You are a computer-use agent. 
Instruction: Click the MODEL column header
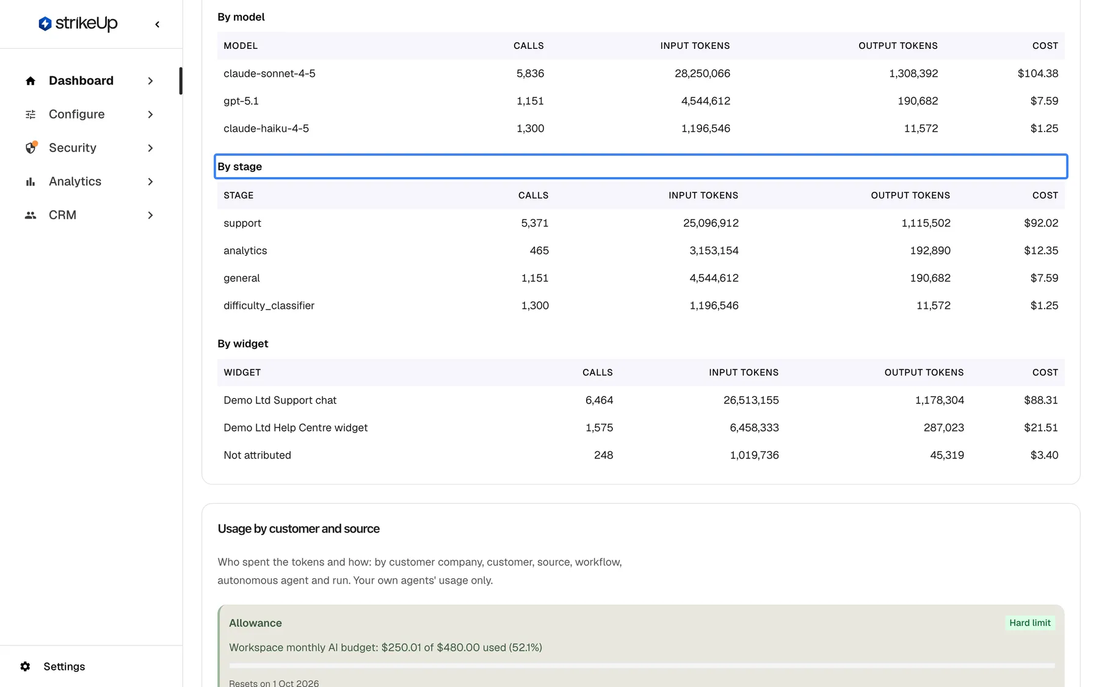pos(241,46)
